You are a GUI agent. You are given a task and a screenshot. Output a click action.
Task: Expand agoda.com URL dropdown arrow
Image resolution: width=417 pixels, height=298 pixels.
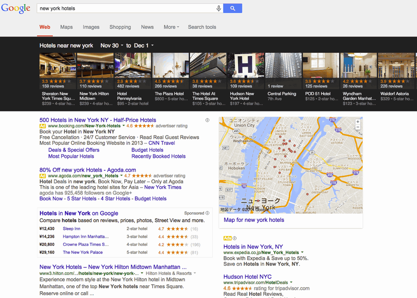click(x=122, y=175)
